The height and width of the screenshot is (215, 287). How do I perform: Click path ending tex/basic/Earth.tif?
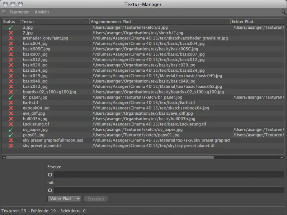144,103
